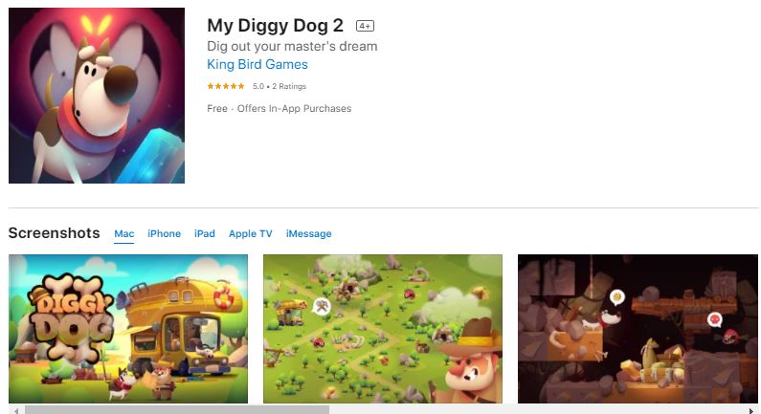Switch to the Apple TV tab
The image size is (761, 414).
(x=251, y=233)
